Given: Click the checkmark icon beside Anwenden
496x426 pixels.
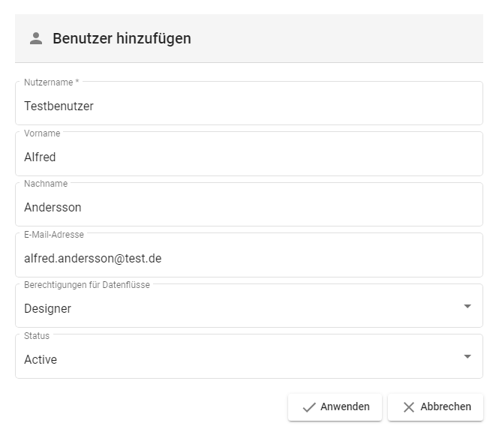Looking at the screenshot, I should click(x=308, y=407).
